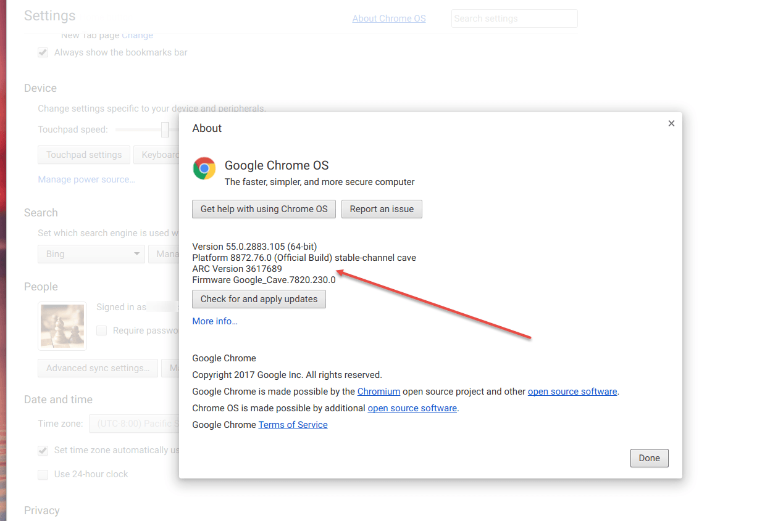Click the Platform 8872.76.0 line

(304, 258)
